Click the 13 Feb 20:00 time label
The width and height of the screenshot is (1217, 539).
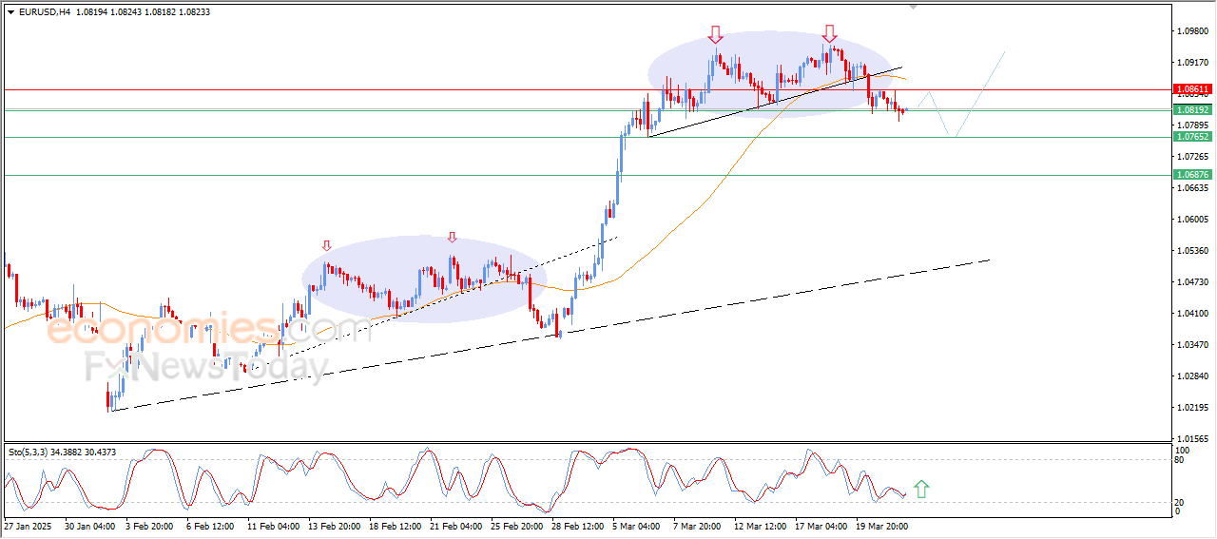[335, 525]
